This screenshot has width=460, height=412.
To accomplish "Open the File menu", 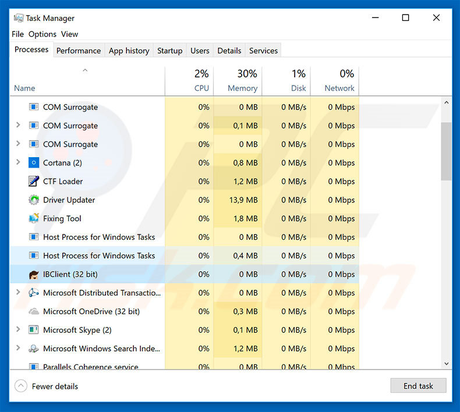I will coord(17,34).
